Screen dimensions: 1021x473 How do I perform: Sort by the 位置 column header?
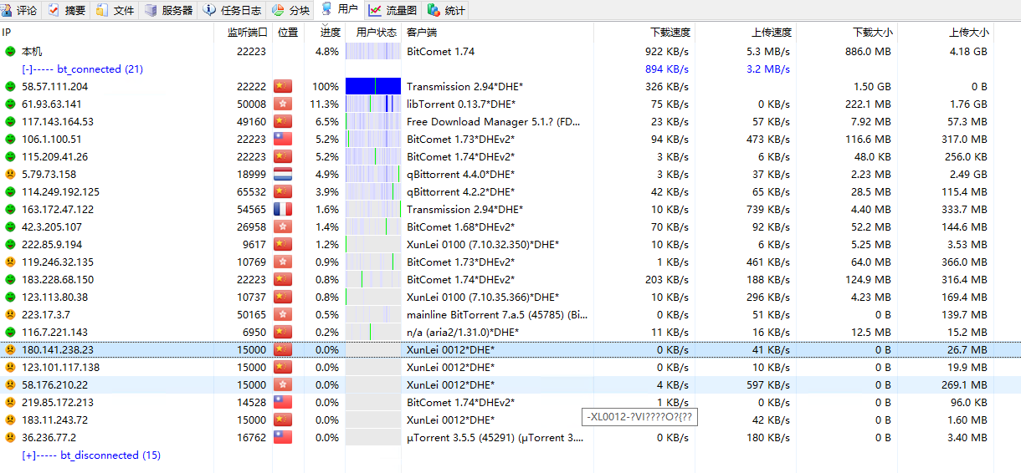pyautogui.click(x=288, y=33)
